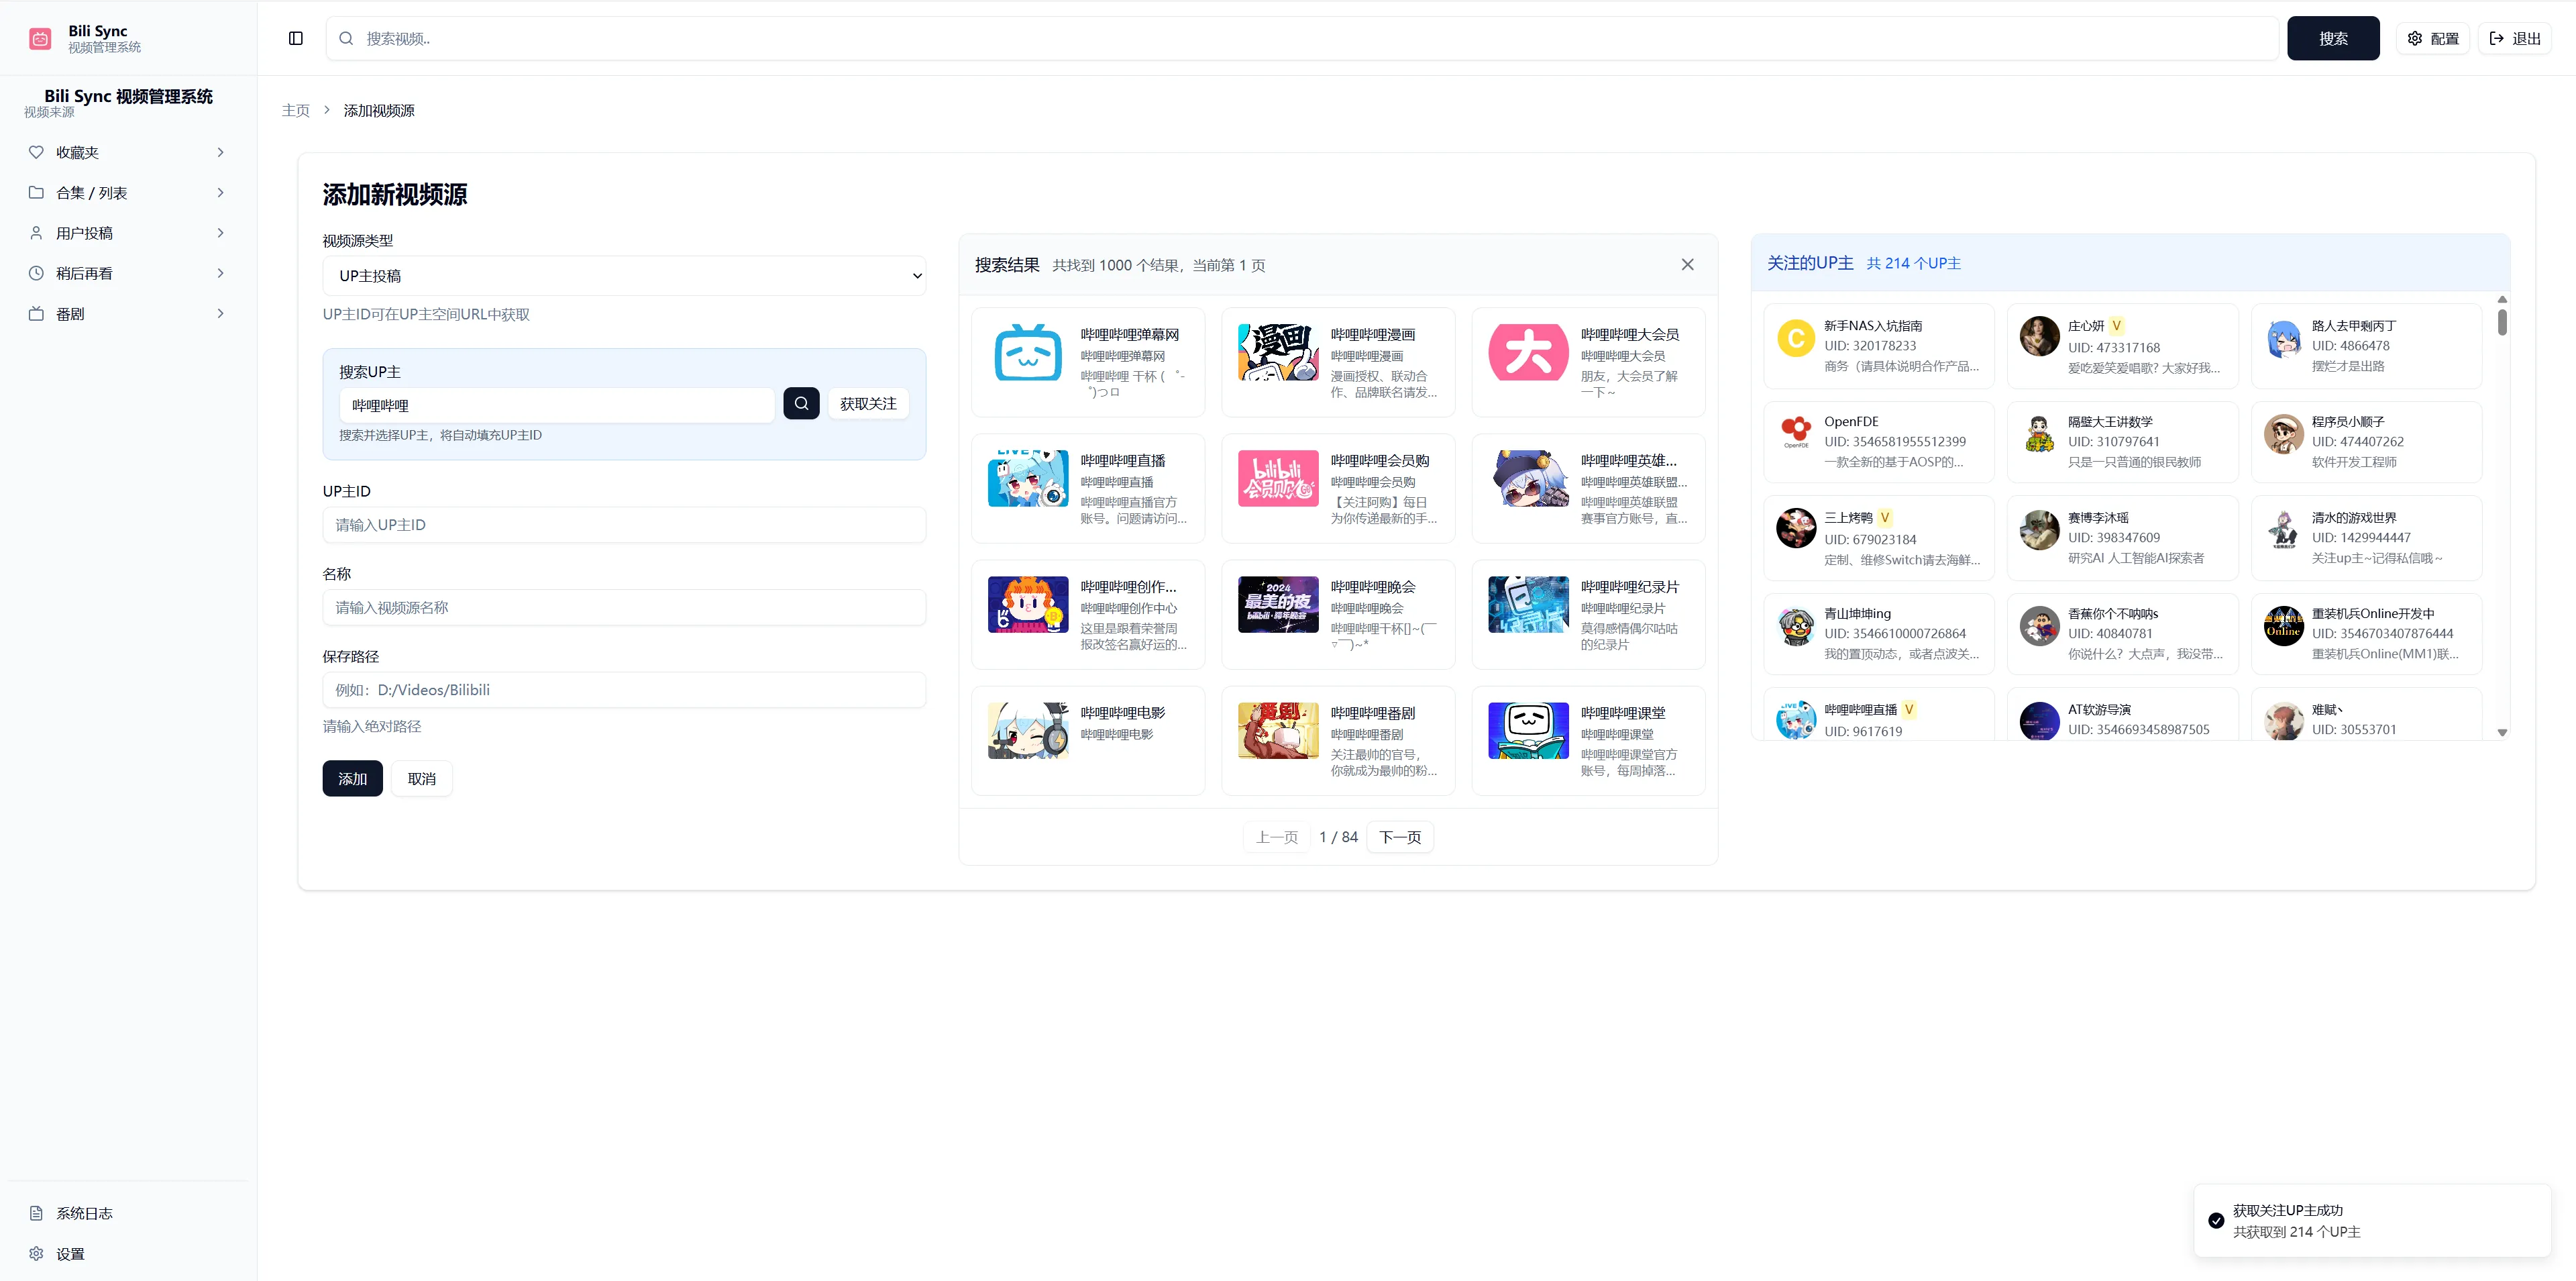Expand the 稍后再看 chevron
The height and width of the screenshot is (1281, 2576).
coord(221,273)
